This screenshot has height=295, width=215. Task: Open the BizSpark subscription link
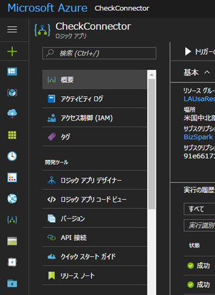point(198,137)
